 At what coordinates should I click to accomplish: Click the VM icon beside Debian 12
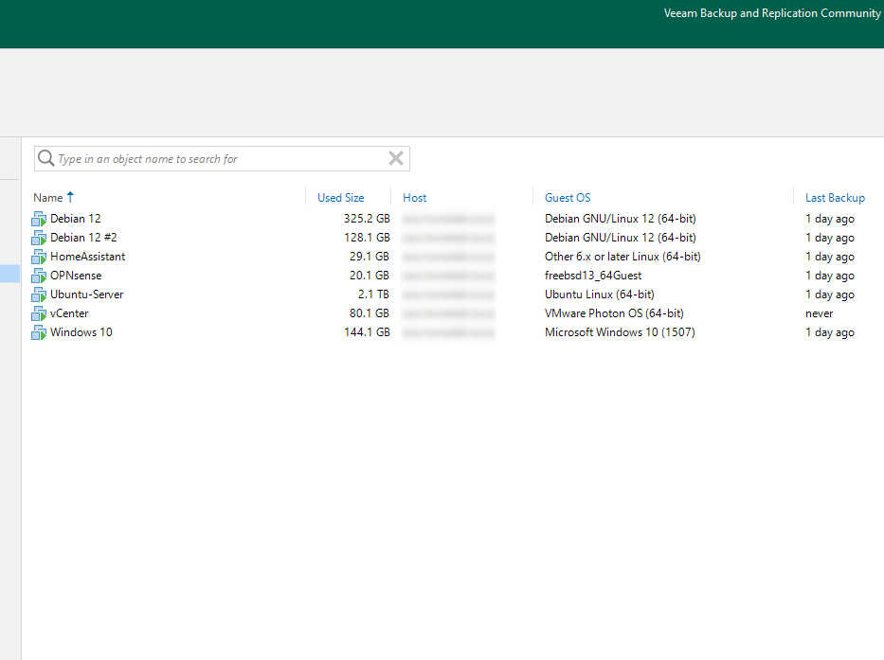[x=39, y=219]
